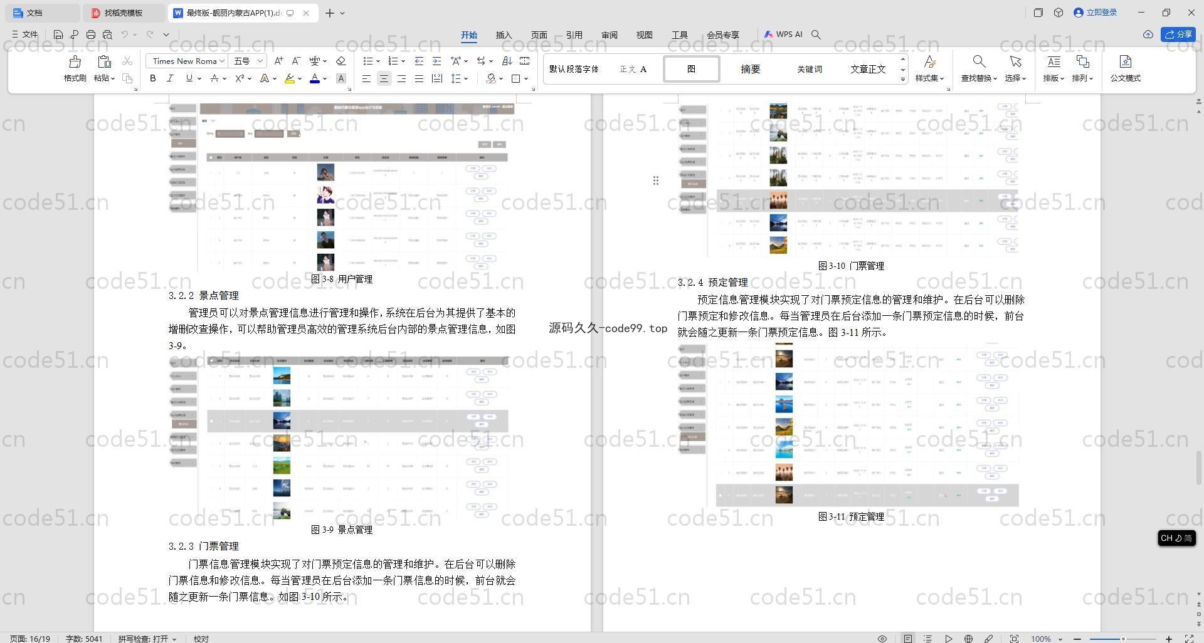
Task: Click the Style Set icon
Action: point(930,61)
